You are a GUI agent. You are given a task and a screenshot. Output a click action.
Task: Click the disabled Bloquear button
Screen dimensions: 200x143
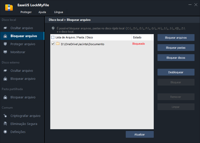tap(176, 82)
